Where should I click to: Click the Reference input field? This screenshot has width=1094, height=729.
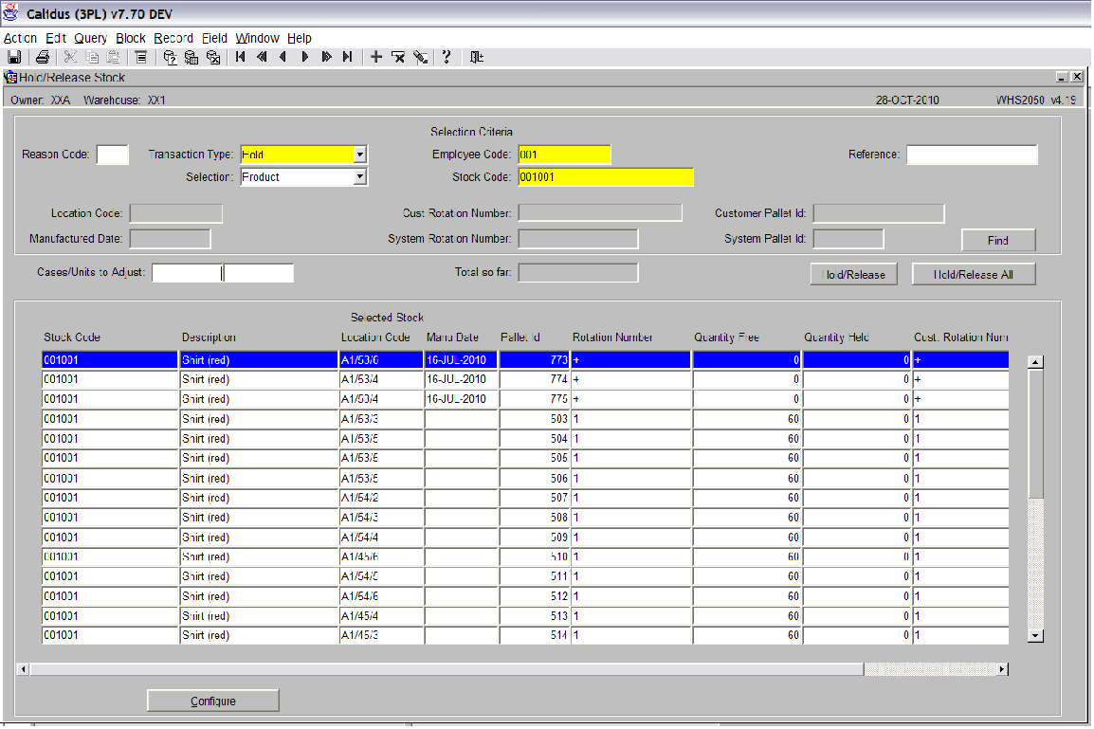pyautogui.click(x=972, y=155)
